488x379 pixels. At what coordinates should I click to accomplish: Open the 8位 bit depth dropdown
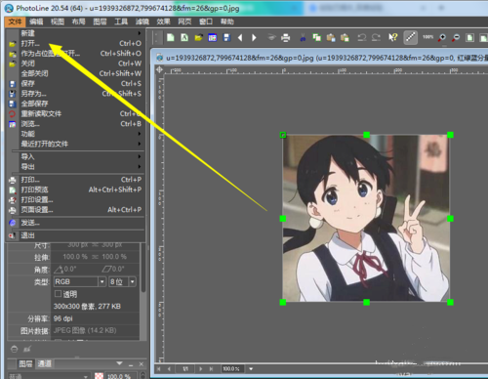click(x=122, y=281)
